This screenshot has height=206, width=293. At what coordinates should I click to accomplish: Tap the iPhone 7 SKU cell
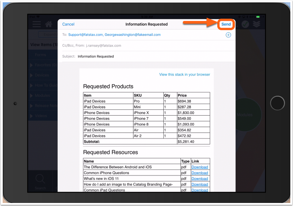(x=148, y=119)
